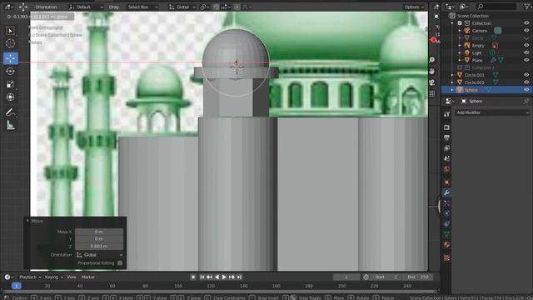The width and height of the screenshot is (533, 300).
Task: Open outliner filter dropdown
Action: [x=527, y=7]
